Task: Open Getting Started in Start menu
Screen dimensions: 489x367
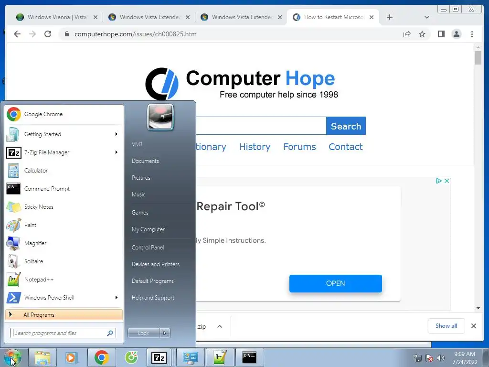Action: click(64, 134)
